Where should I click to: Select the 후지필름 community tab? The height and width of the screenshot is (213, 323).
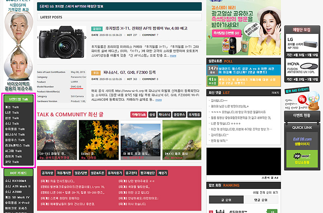click(194, 115)
